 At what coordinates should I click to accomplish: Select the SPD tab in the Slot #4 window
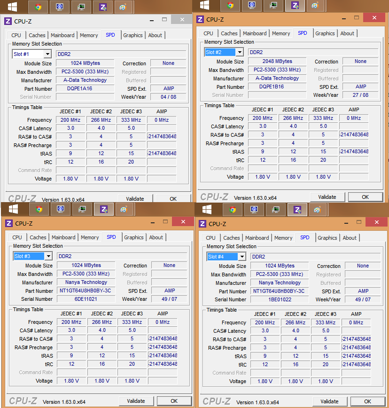305,237
